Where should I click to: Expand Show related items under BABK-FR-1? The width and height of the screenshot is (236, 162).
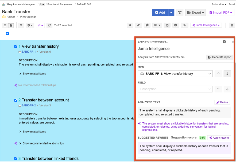(x=33, y=74)
